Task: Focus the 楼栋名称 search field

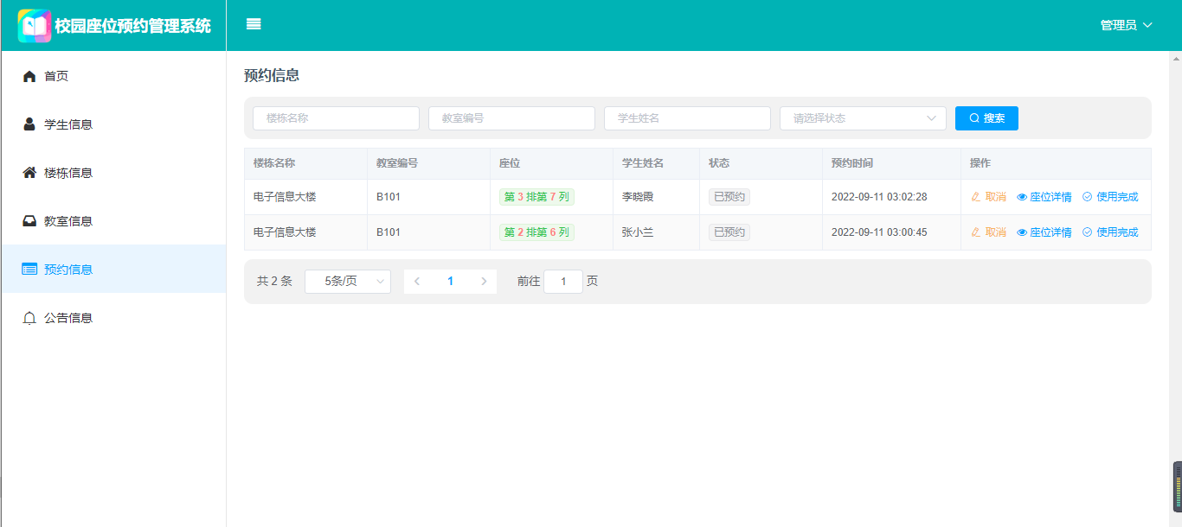Action: coord(336,118)
